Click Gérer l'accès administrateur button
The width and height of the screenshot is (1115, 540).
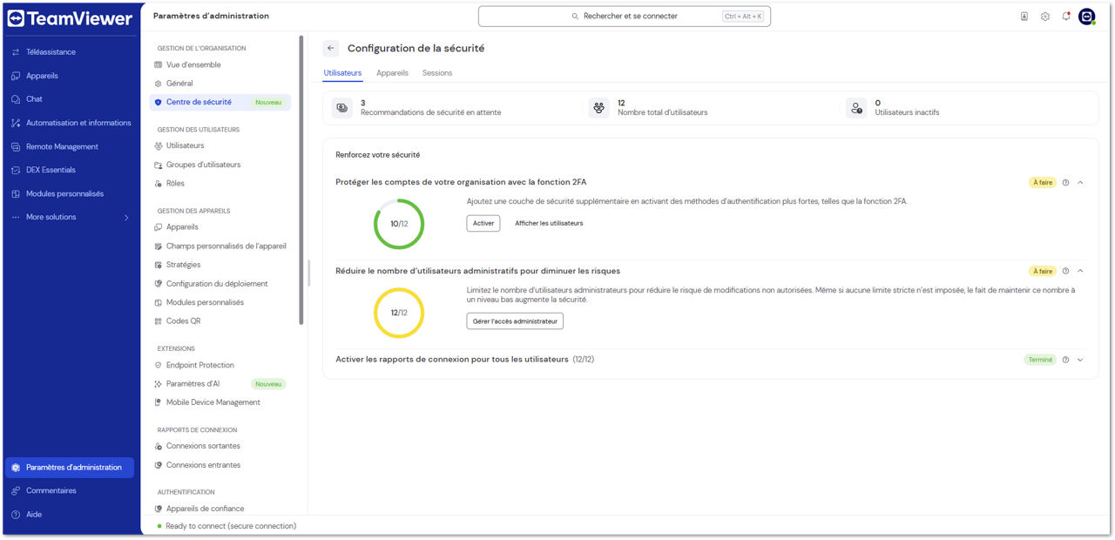coord(515,321)
